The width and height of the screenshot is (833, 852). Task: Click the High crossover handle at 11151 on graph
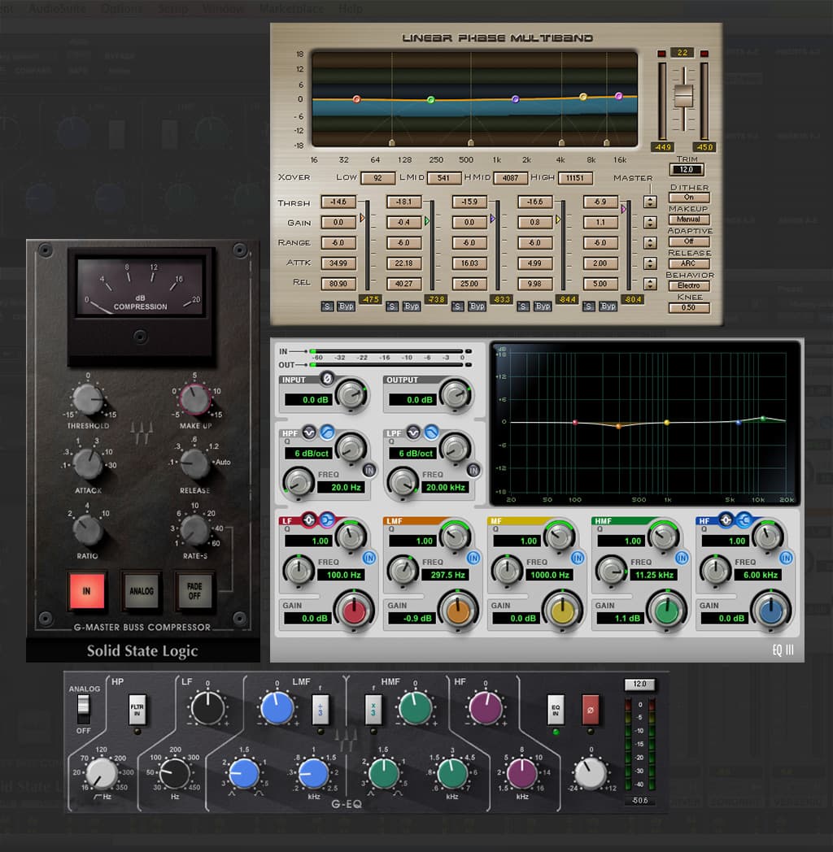tap(607, 143)
